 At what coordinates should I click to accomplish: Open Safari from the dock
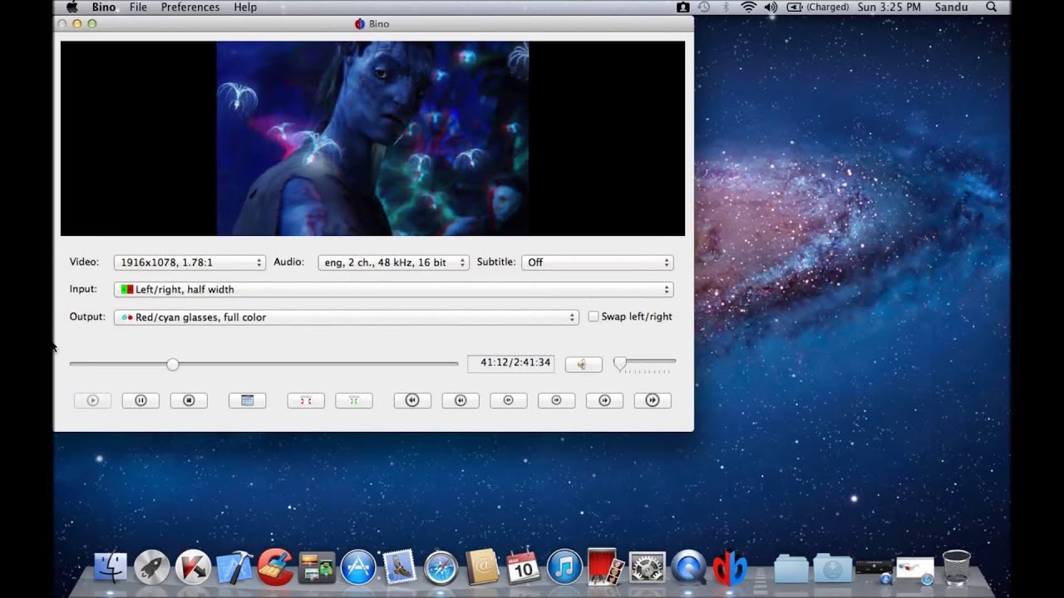point(441,567)
